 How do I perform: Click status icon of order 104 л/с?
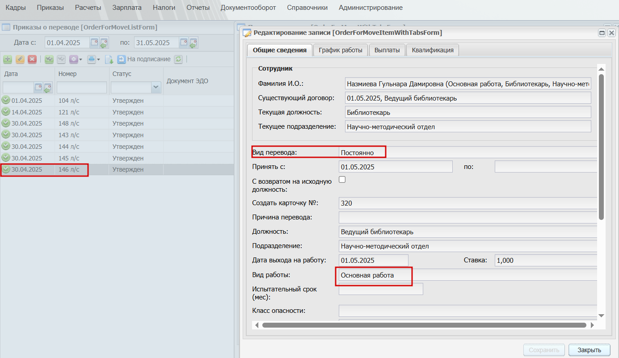tap(6, 100)
